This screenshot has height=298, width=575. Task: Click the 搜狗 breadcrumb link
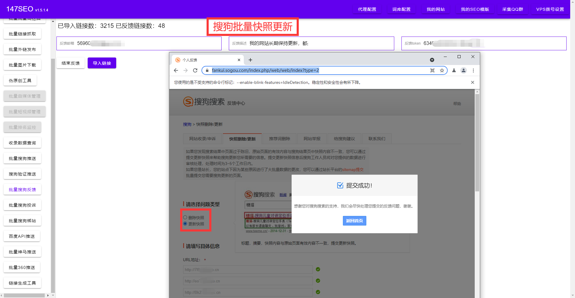click(x=187, y=124)
